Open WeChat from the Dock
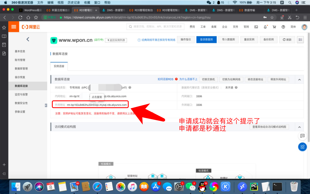Image resolution: width=310 pixels, height=194 pixels. (191, 186)
